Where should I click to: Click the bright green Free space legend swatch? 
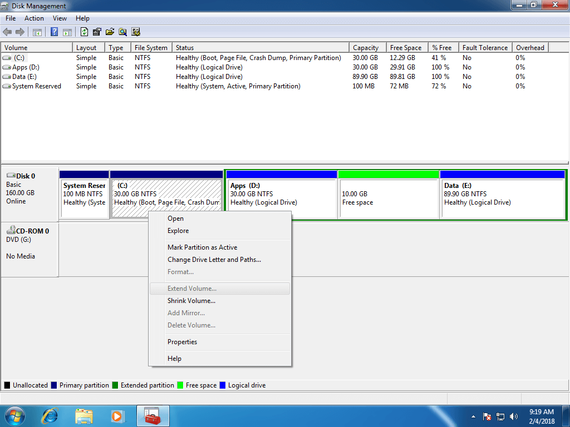click(180, 385)
